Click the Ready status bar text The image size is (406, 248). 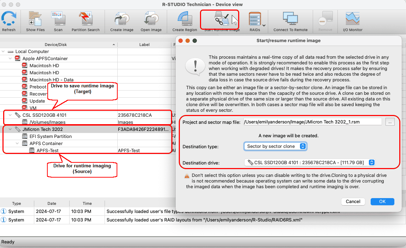(8, 242)
